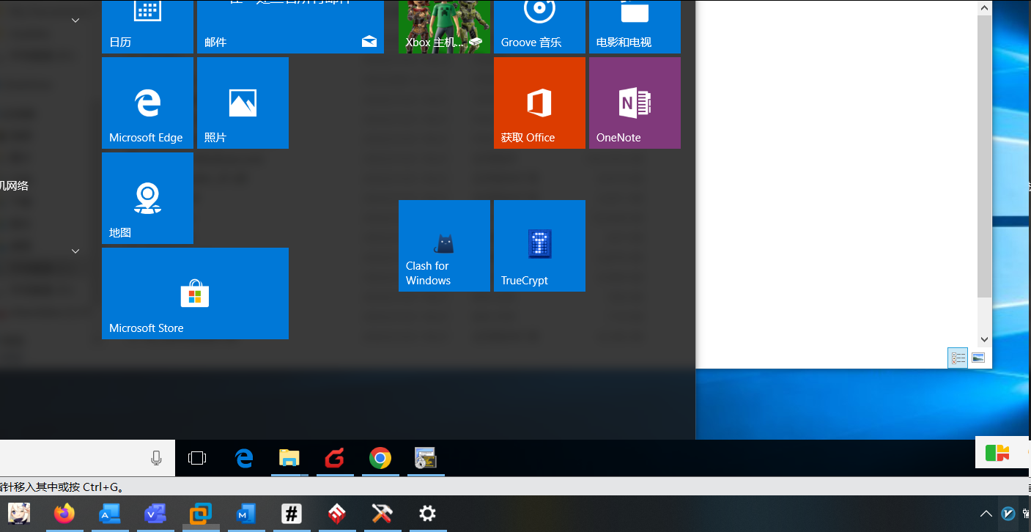Click the scroll-up arrow in the white window
Viewport: 1031px width, 532px height.
(x=985, y=7)
